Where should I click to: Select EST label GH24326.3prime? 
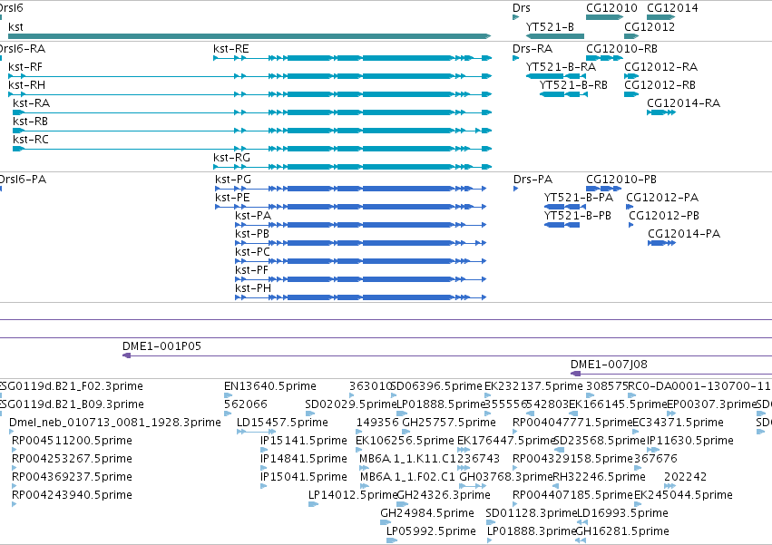pyautogui.click(x=443, y=495)
